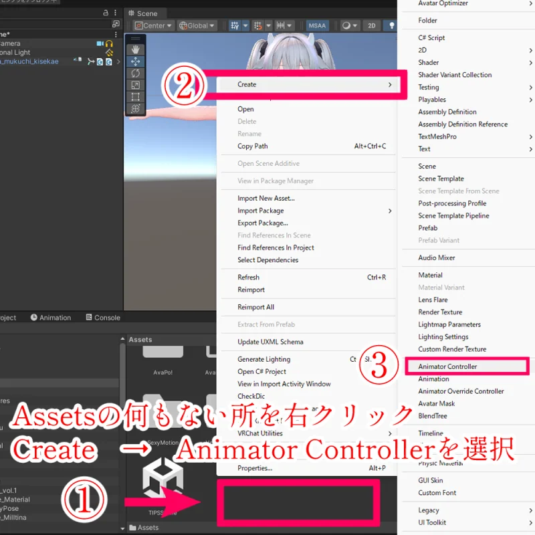
Task: Switch to the Animation tab
Action: pyautogui.click(x=51, y=318)
